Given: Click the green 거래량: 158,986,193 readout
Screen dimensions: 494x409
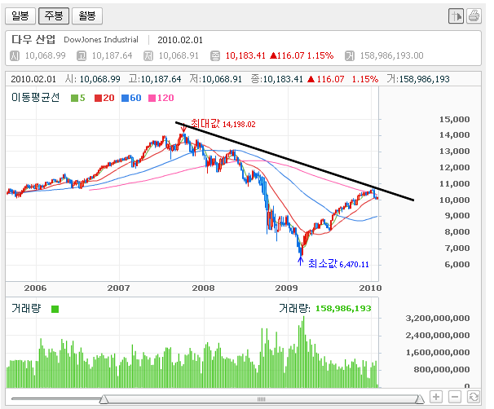Looking at the screenshot, I should [x=325, y=308].
